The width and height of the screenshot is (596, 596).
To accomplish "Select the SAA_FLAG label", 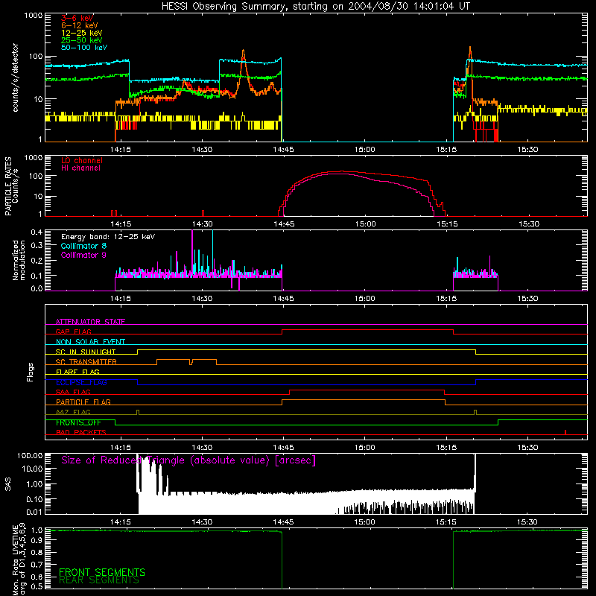I will point(73,392).
